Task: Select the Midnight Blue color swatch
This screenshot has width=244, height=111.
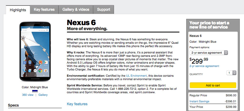Action: pyautogui.click(x=35, y=91)
